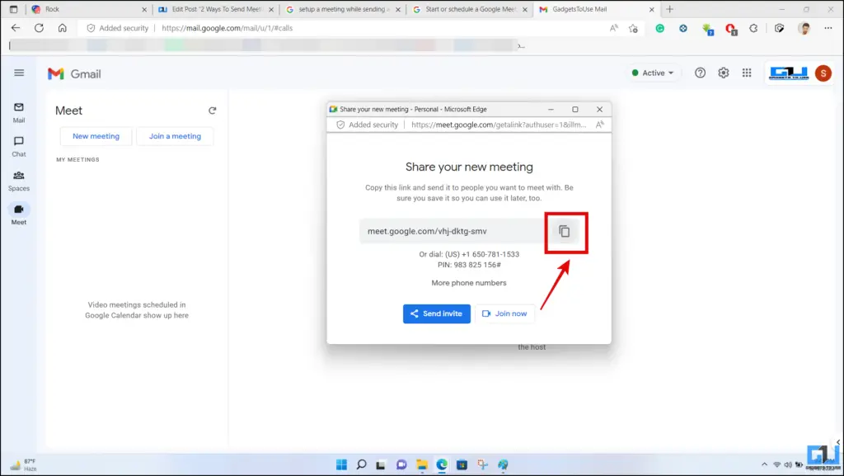Close Share your new meeting popup window
The width and height of the screenshot is (844, 476).
click(x=599, y=109)
